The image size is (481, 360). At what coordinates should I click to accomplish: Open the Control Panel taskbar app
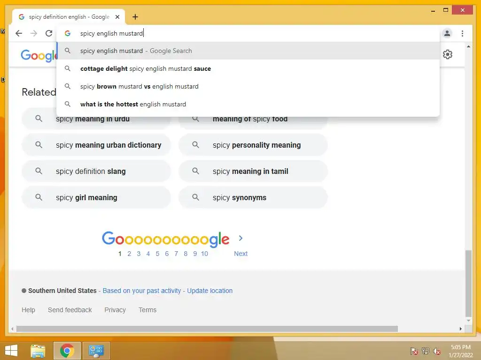(x=96, y=351)
